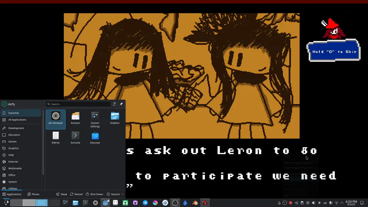Click the Restart button

(x=76, y=194)
